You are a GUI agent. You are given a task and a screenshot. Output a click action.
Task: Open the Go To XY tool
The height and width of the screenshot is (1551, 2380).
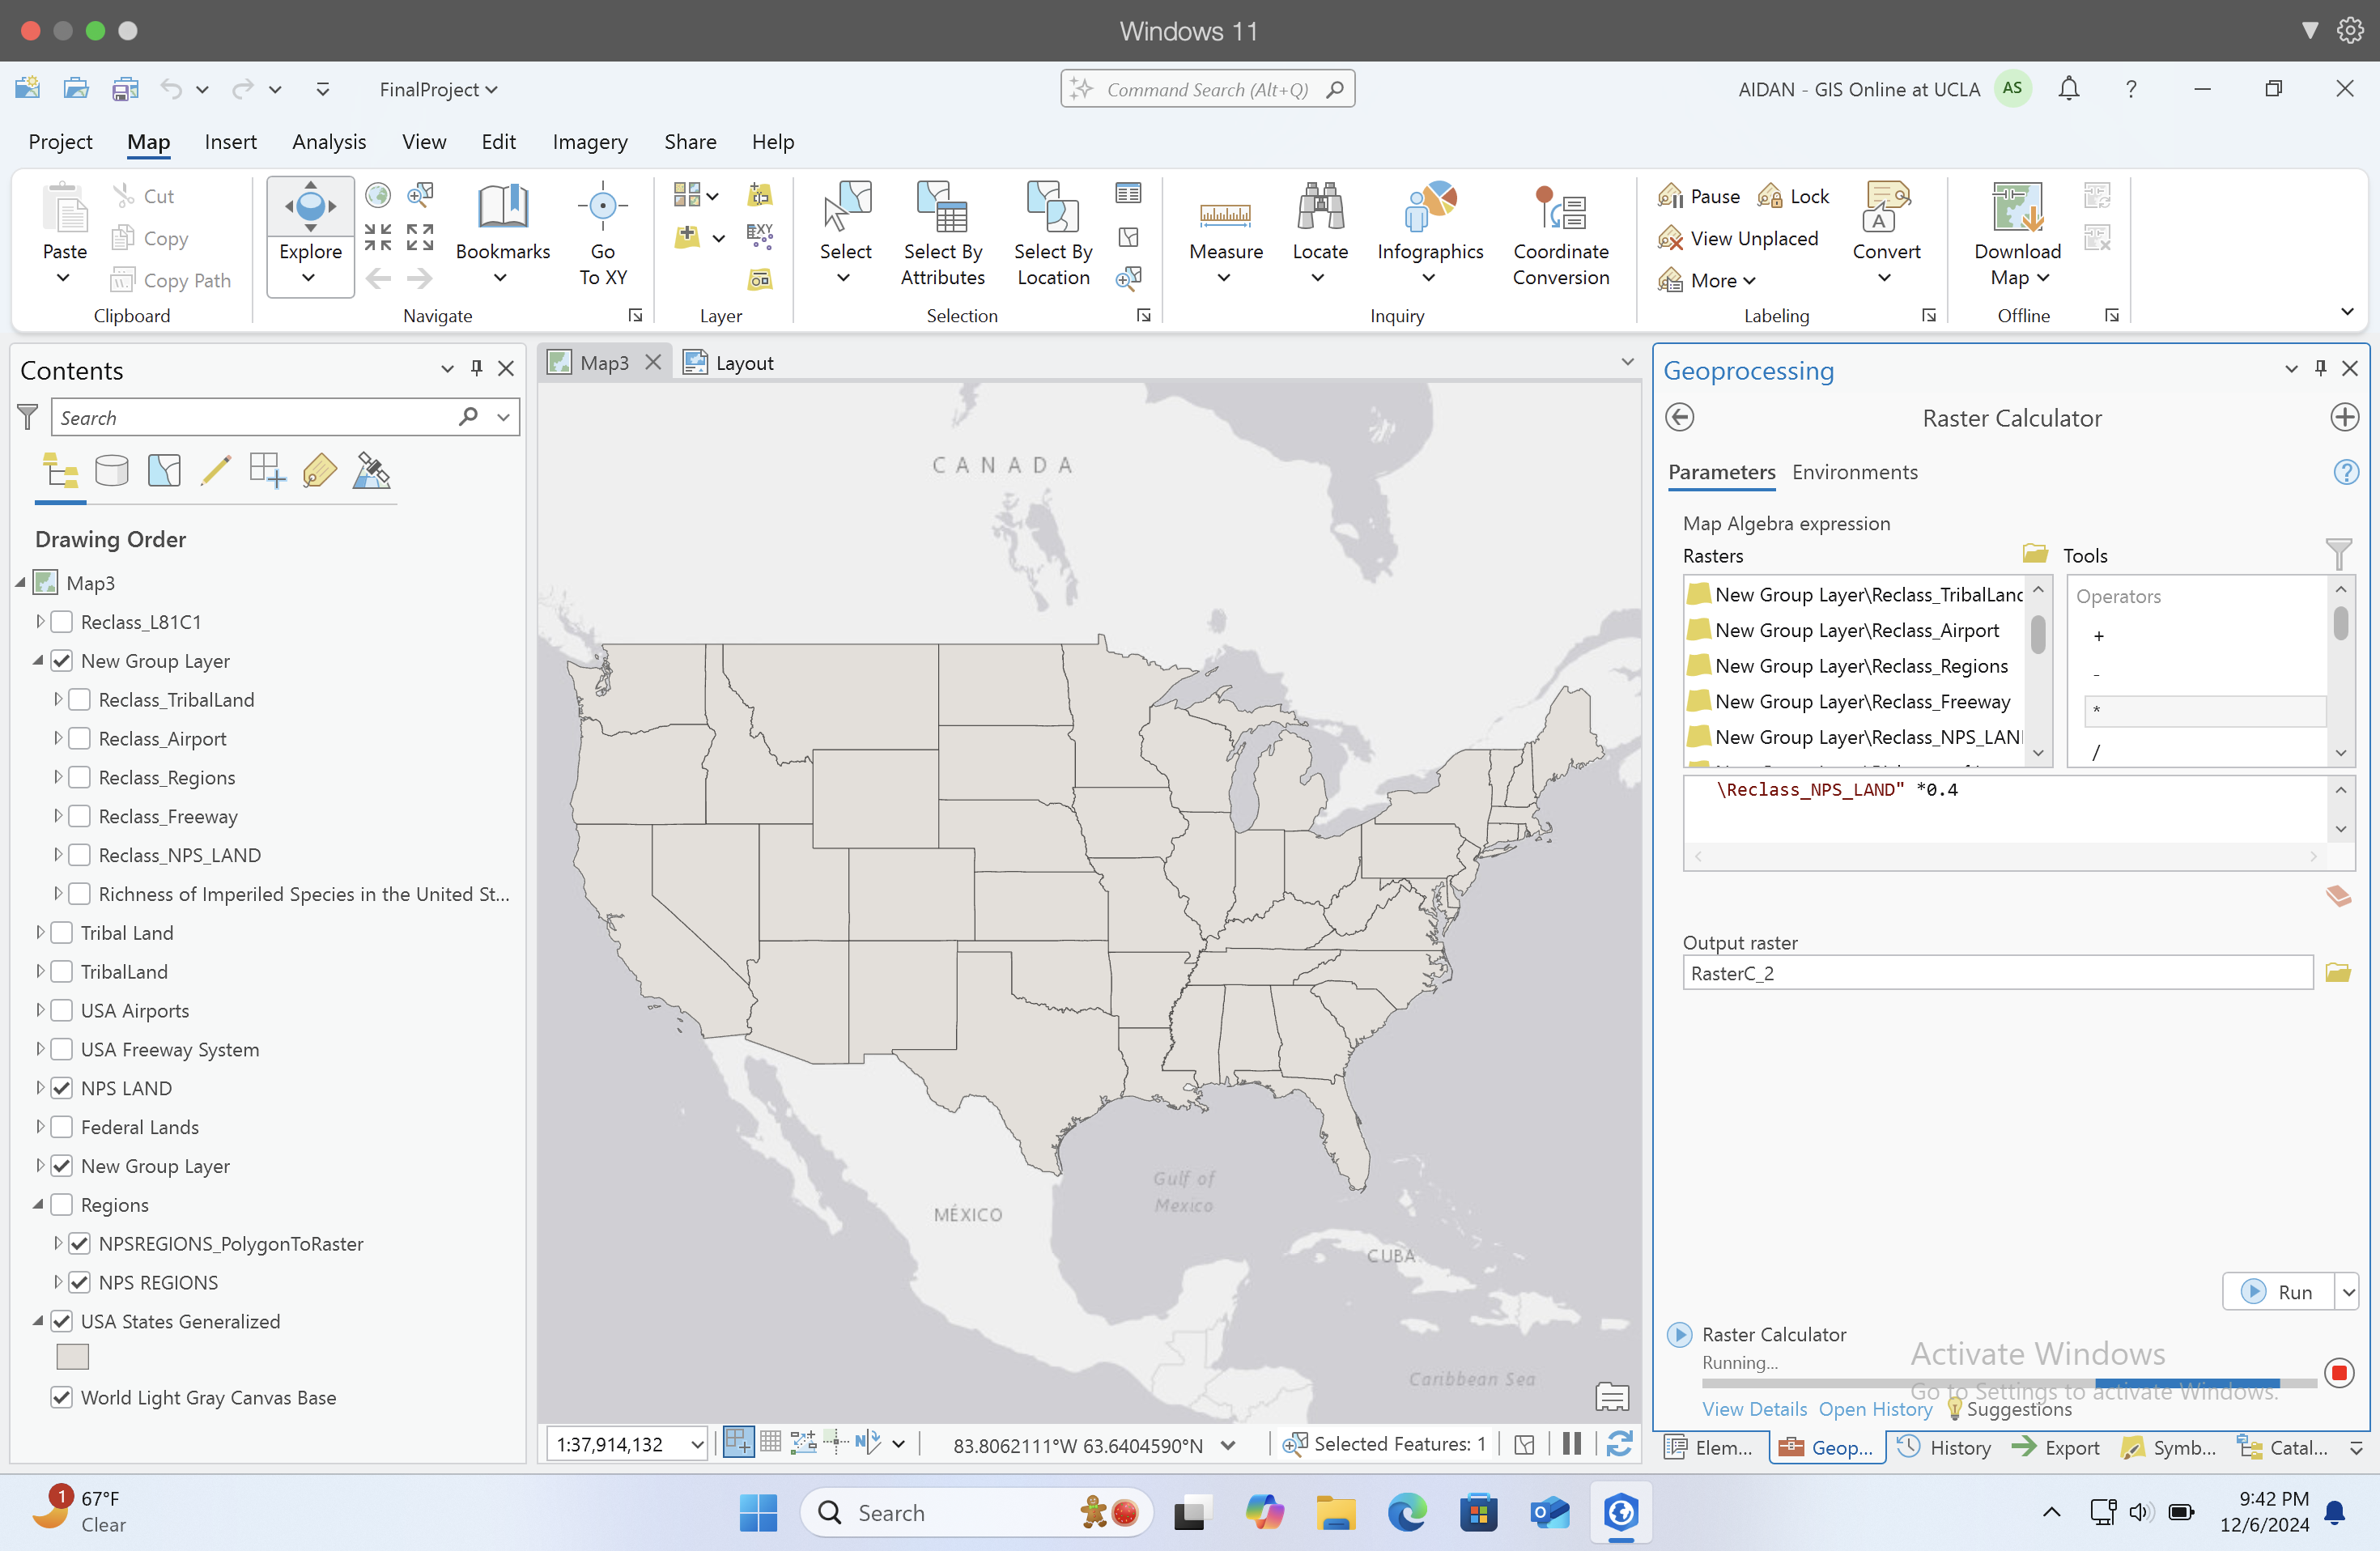603,234
